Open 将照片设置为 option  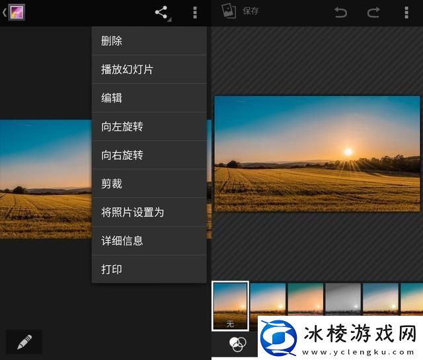149,212
